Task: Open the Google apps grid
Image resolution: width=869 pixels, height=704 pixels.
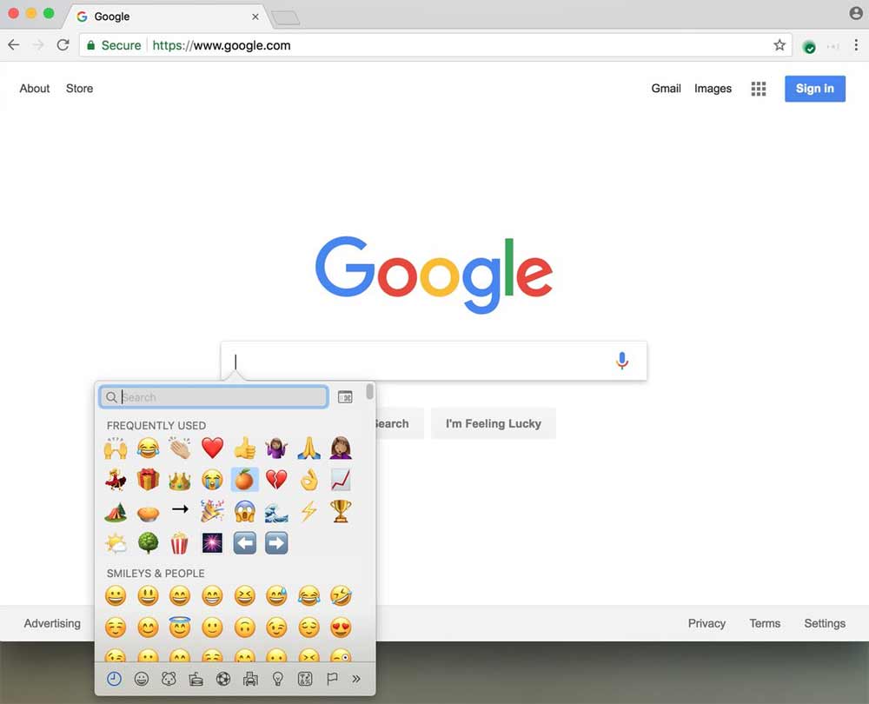Action: pyautogui.click(x=758, y=89)
